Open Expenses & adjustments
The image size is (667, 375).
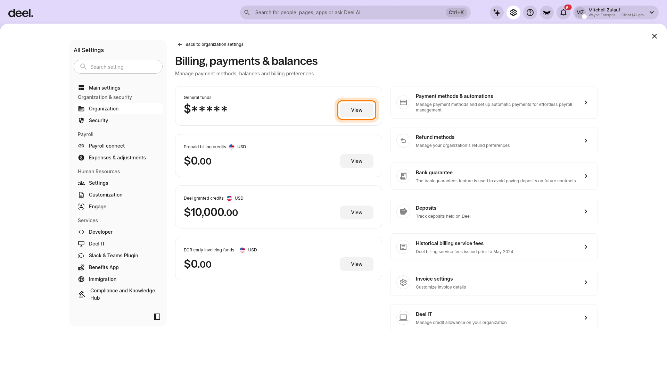(x=118, y=158)
